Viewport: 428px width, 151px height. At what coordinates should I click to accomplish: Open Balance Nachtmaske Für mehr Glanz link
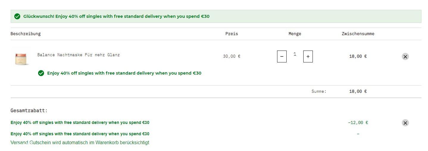pos(79,55)
